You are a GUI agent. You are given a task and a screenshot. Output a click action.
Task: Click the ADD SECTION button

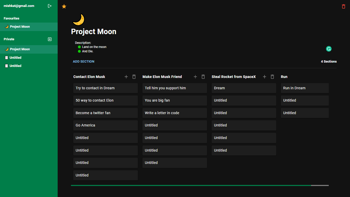pos(84,62)
